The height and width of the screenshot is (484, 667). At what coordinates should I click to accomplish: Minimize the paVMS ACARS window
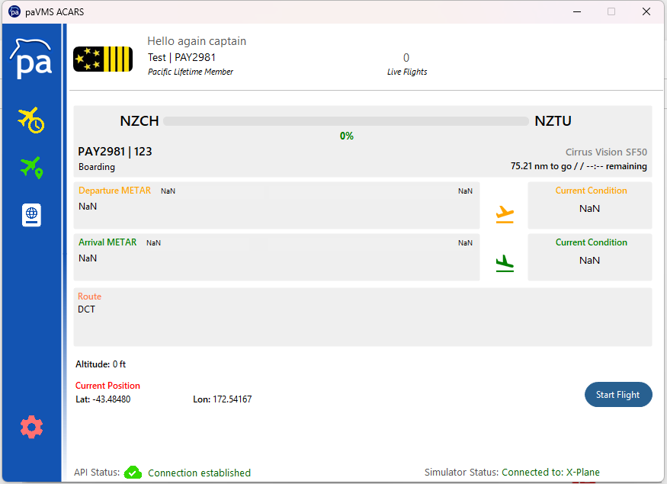pos(577,11)
